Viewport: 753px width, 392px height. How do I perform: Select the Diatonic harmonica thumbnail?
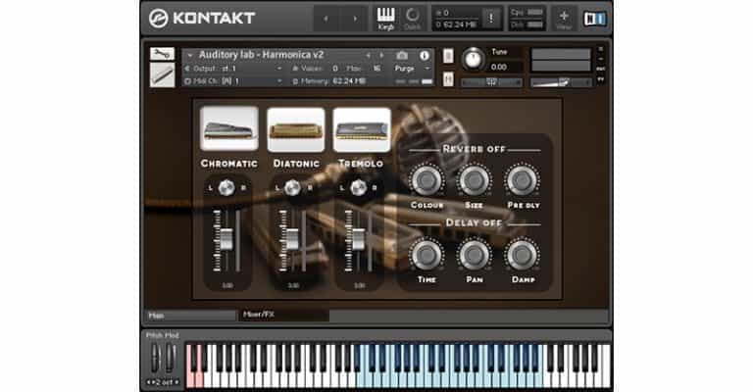click(x=295, y=129)
